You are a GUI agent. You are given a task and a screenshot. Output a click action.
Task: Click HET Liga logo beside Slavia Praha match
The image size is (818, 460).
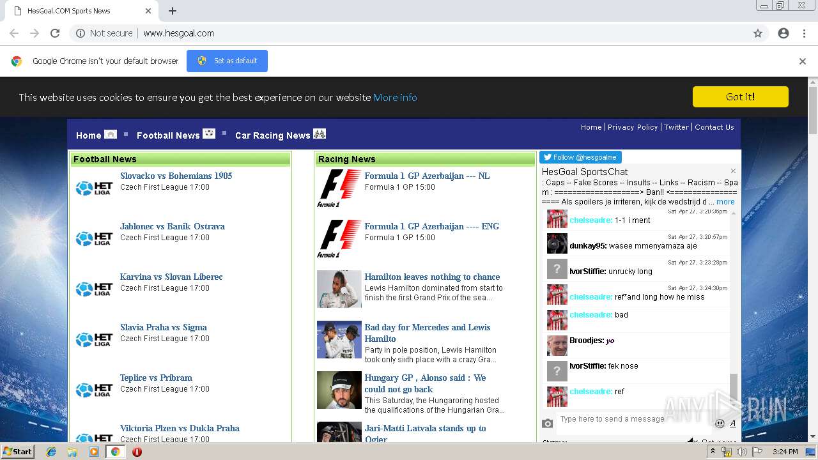(x=95, y=340)
